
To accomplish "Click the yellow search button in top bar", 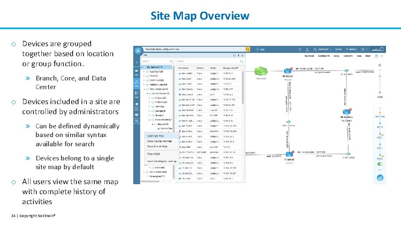I will (x=248, y=49).
